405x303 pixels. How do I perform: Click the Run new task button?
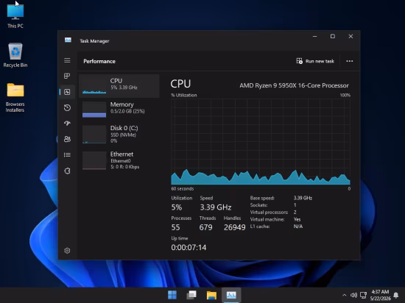(x=315, y=61)
